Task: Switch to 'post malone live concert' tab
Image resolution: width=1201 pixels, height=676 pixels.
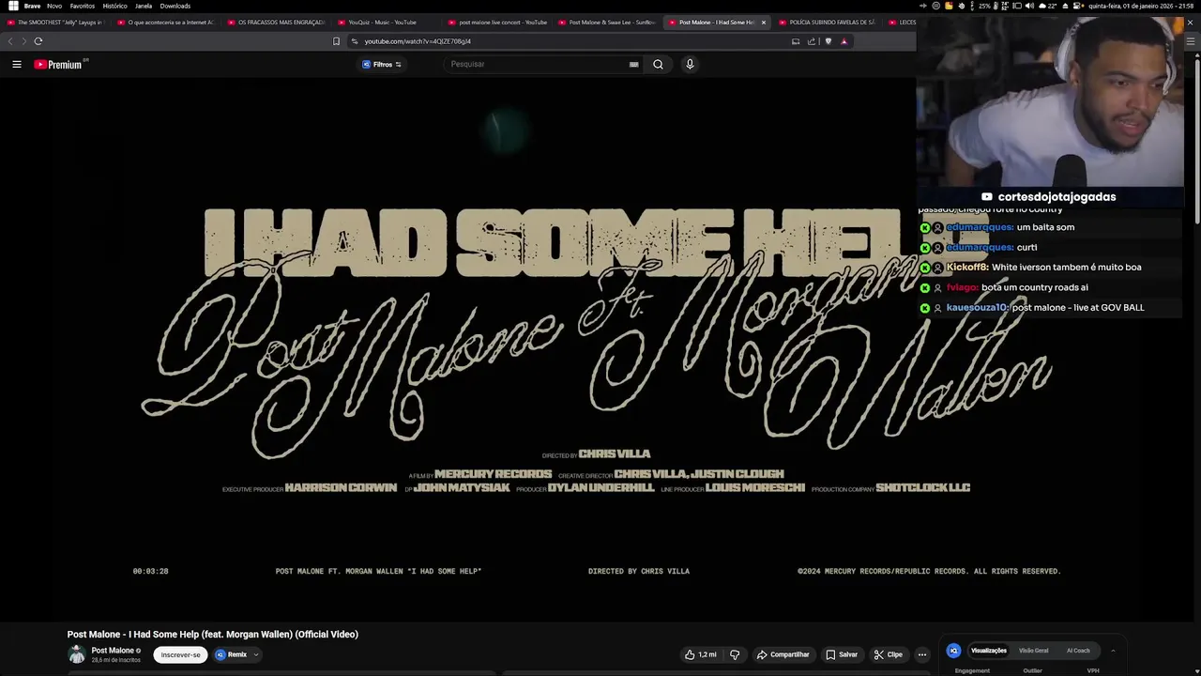Action: pos(497,22)
